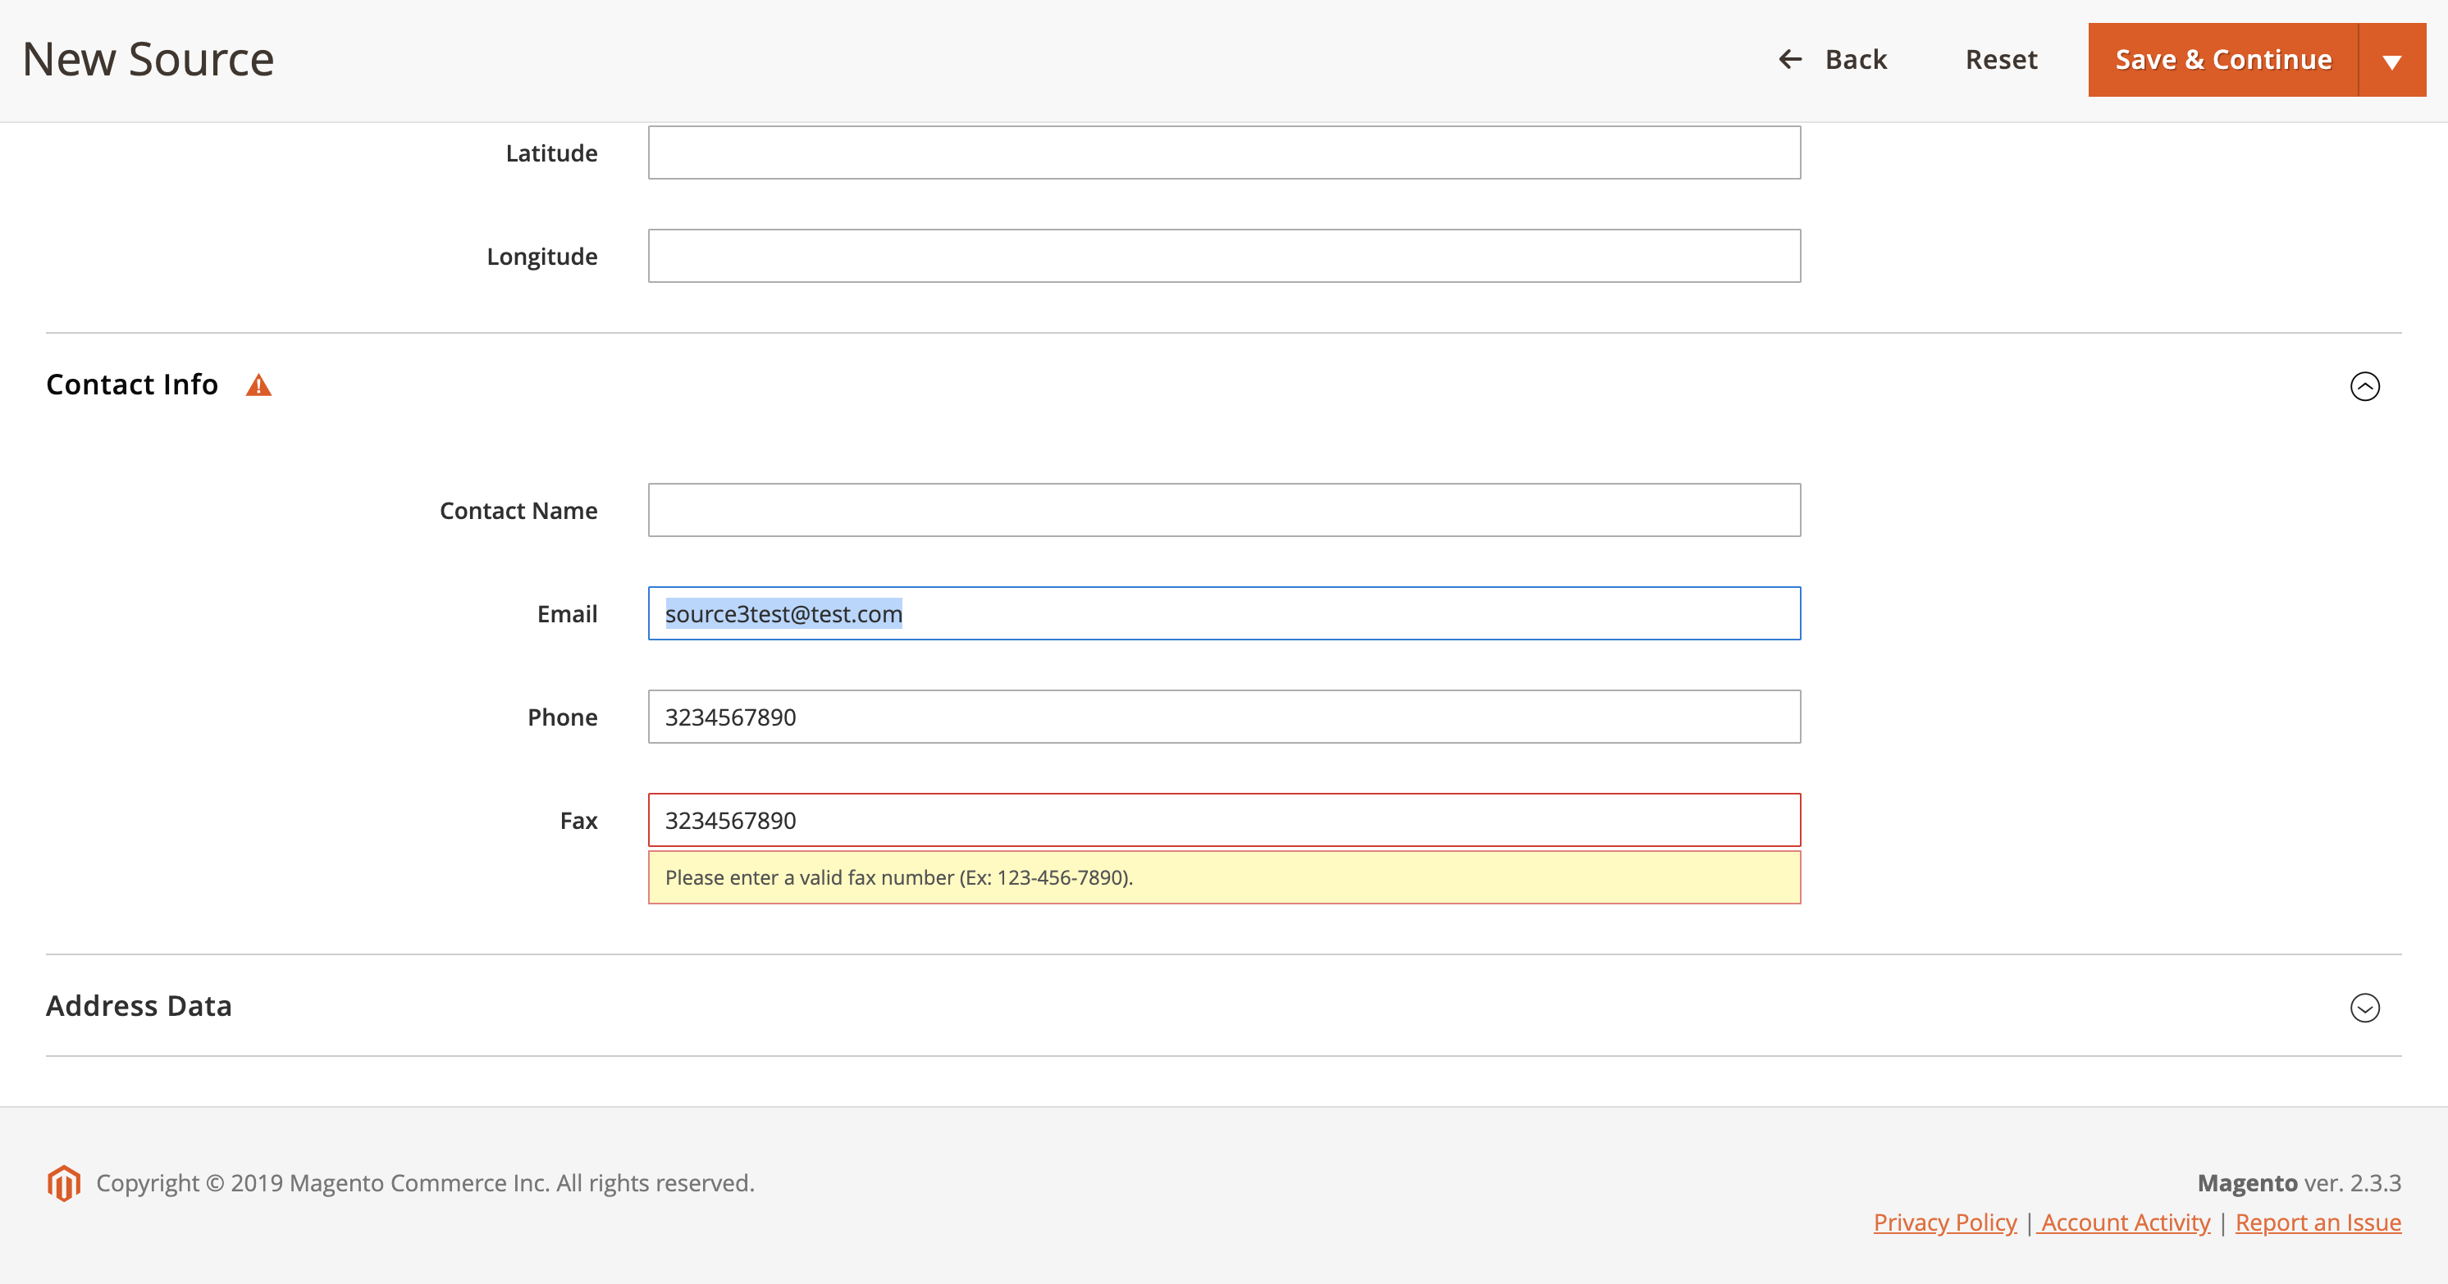Click the collapse chevron for Contact Info section

[2365, 386]
